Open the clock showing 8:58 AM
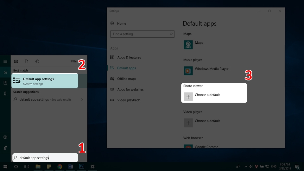Image resolution: width=304 pixels, height=171 pixels. coord(285,167)
